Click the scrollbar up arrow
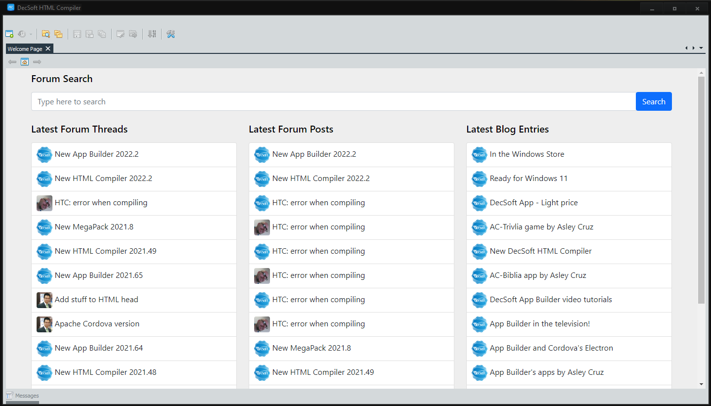The width and height of the screenshot is (711, 406). [x=701, y=73]
